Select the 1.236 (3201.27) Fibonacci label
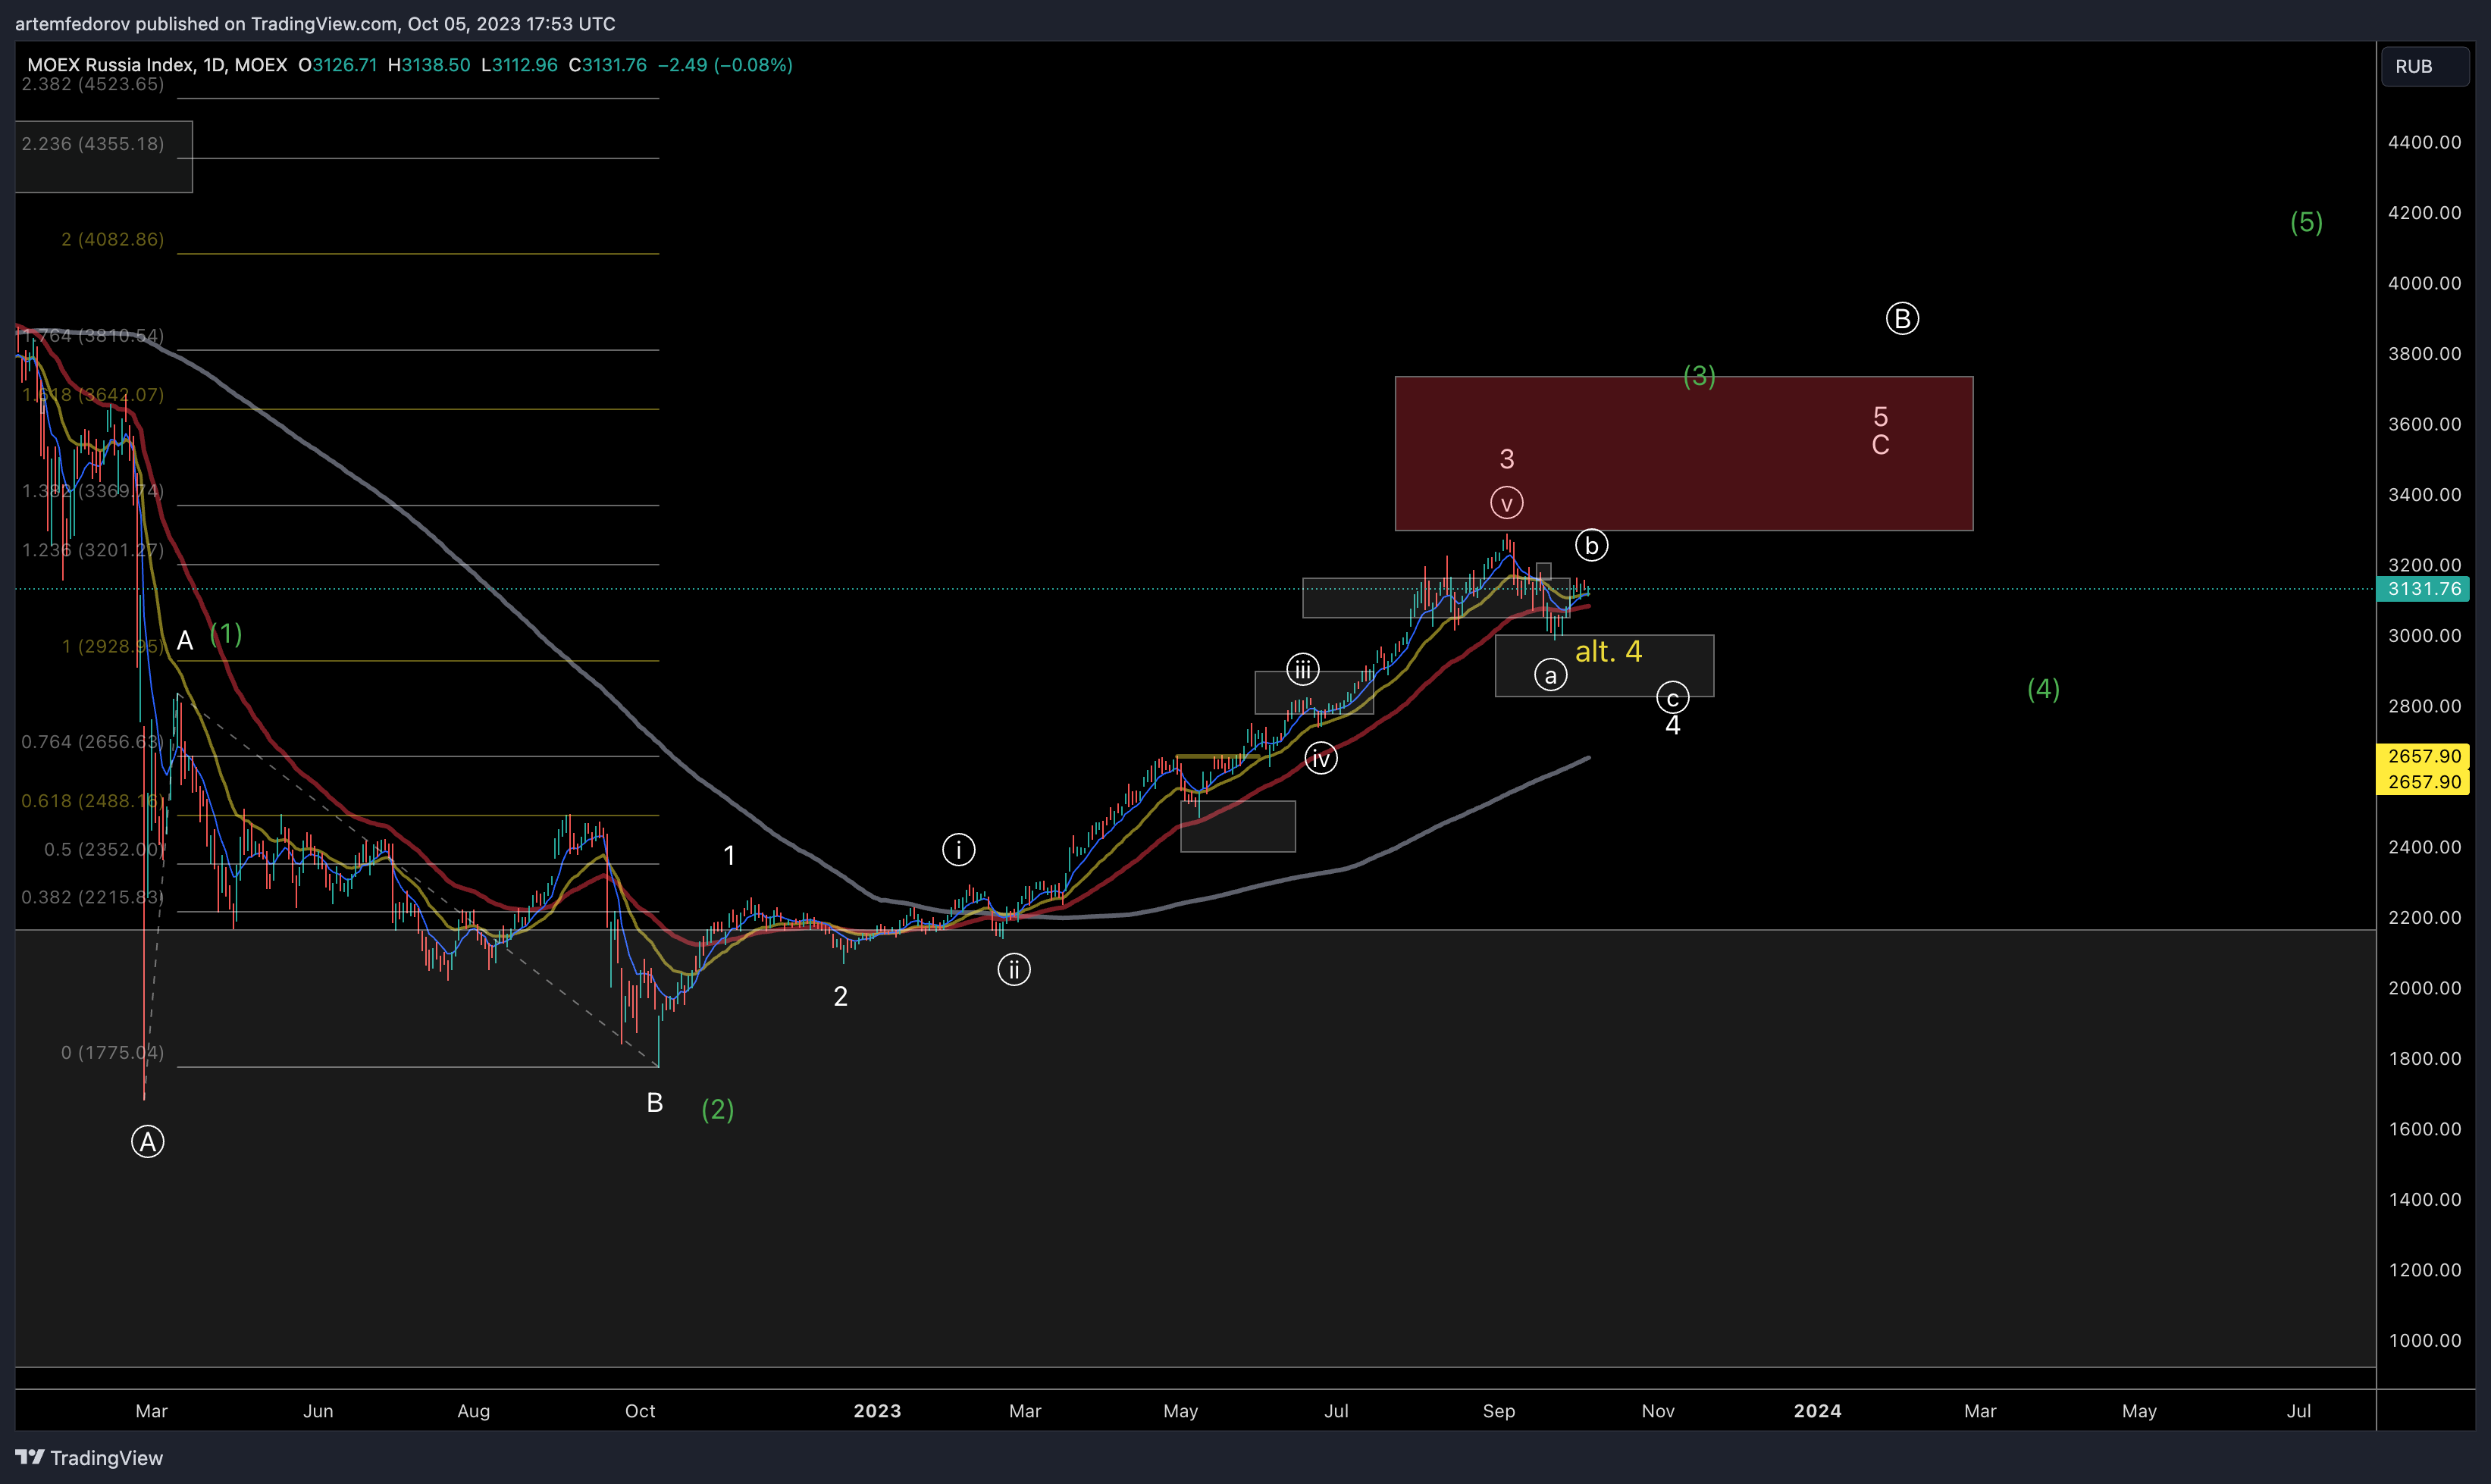This screenshot has width=2491, height=1484. coord(93,550)
